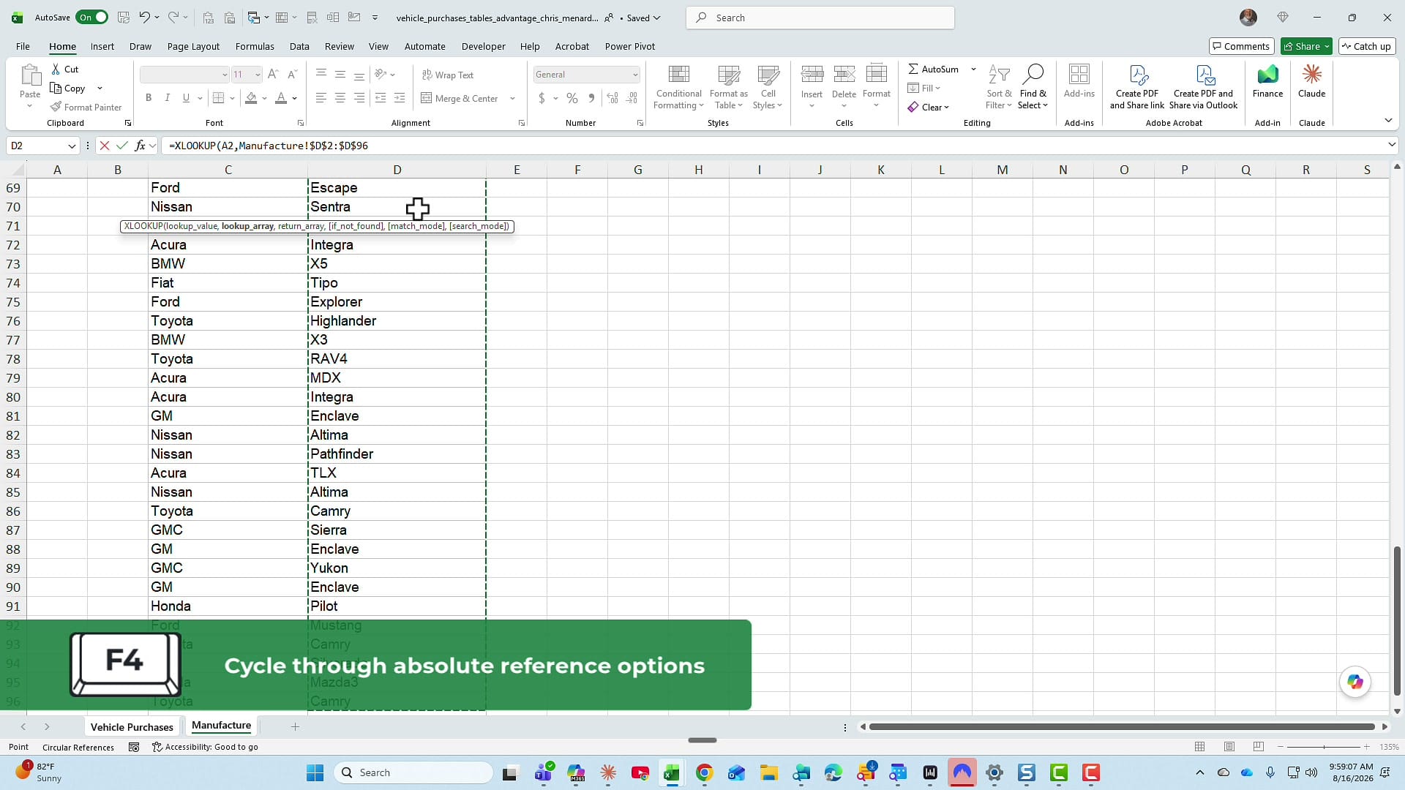
Task: Click the Claude add-in icon
Action: pos(1311,75)
